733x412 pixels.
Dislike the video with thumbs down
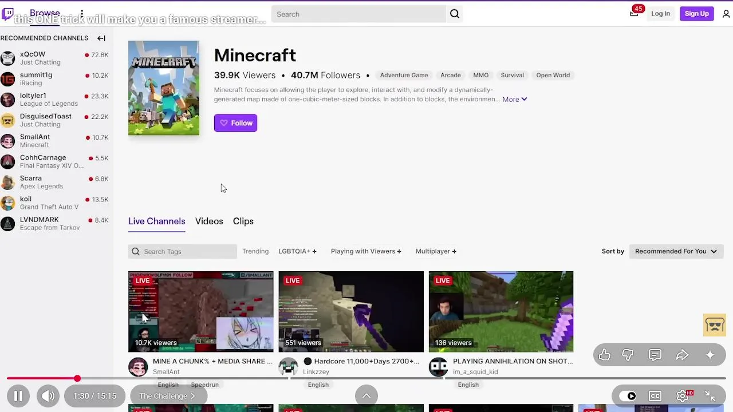tap(628, 355)
